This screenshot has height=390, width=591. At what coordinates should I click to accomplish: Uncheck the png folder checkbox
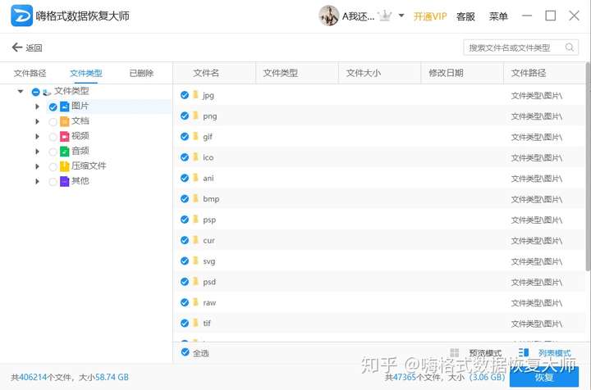pyautogui.click(x=185, y=116)
